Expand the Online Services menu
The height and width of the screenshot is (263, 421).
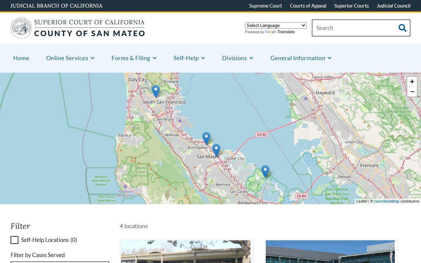tap(70, 58)
